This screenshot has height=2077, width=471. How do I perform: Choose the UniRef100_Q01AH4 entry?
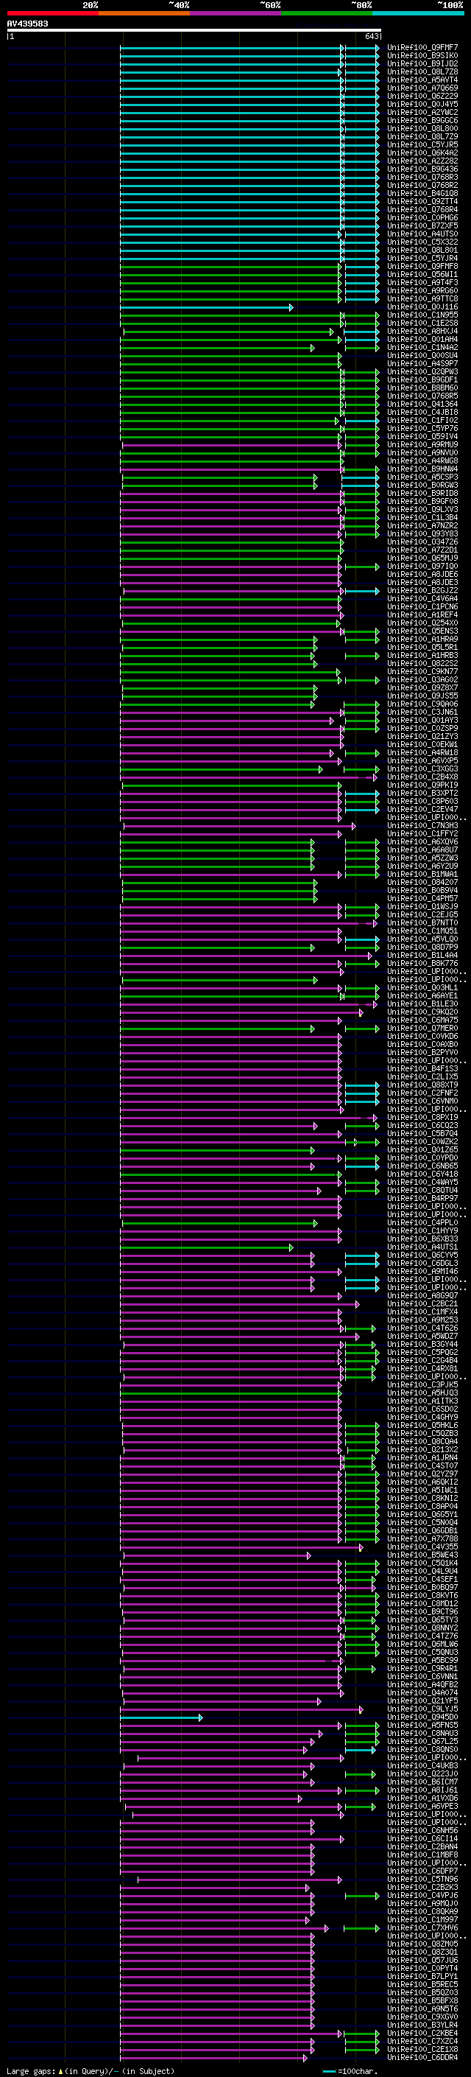point(422,340)
